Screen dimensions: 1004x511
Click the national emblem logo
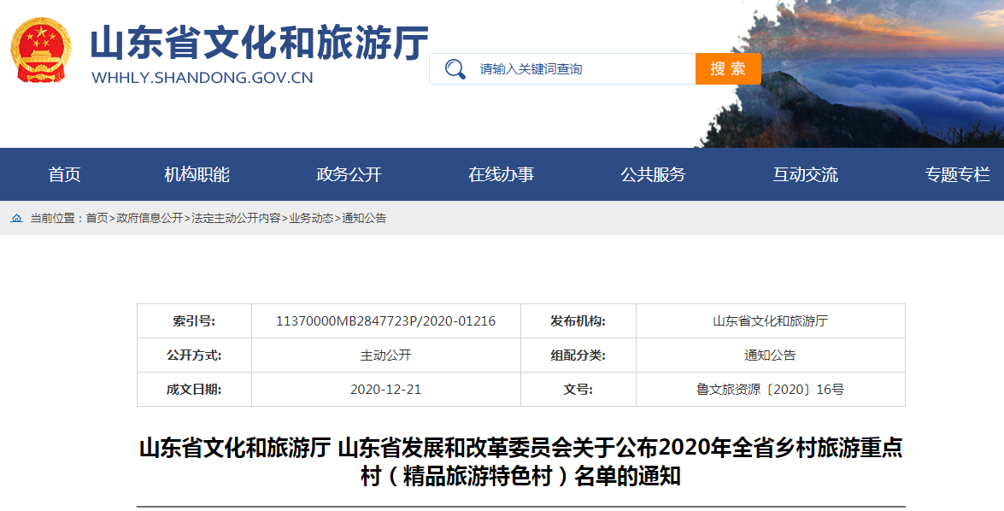tap(40, 50)
